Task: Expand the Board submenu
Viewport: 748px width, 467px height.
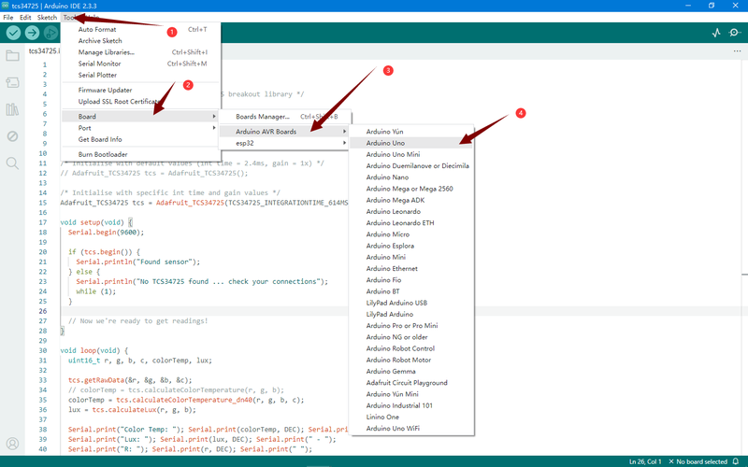Action: click(x=141, y=117)
